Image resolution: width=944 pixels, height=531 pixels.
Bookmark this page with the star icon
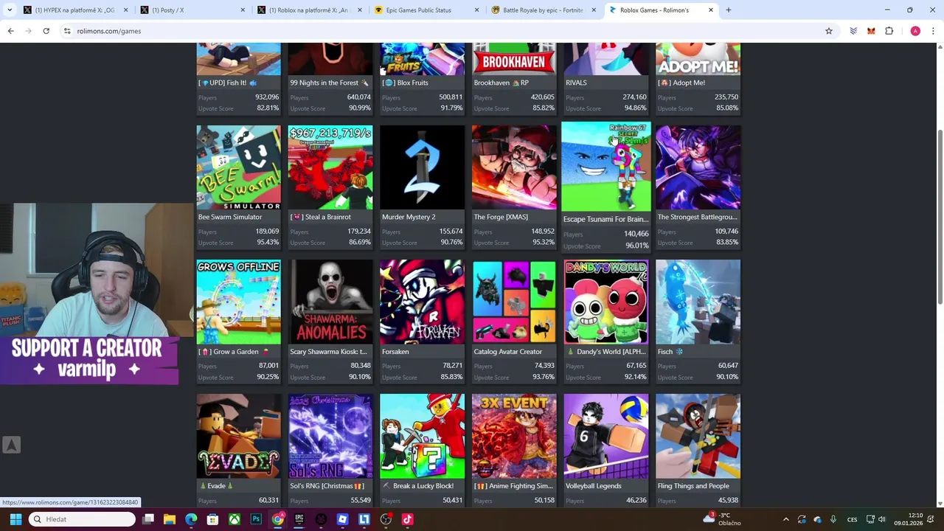(x=829, y=31)
